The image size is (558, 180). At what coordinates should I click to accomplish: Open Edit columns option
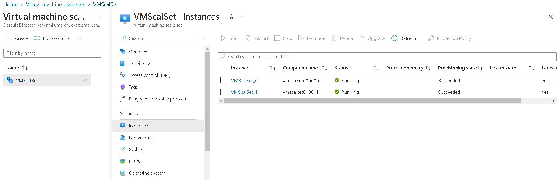52,38
